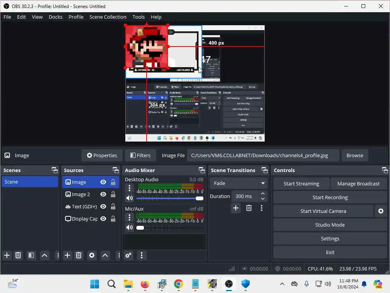The height and width of the screenshot is (293, 390).
Task: Click Start Streaming button
Action: pyautogui.click(x=301, y=184)
